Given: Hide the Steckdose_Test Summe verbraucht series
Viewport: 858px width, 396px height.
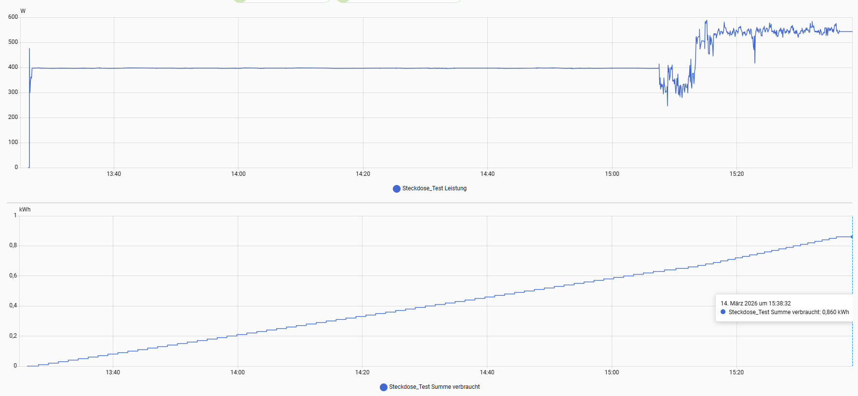Looking at the screenshot, I should click(x=434, y=387).
